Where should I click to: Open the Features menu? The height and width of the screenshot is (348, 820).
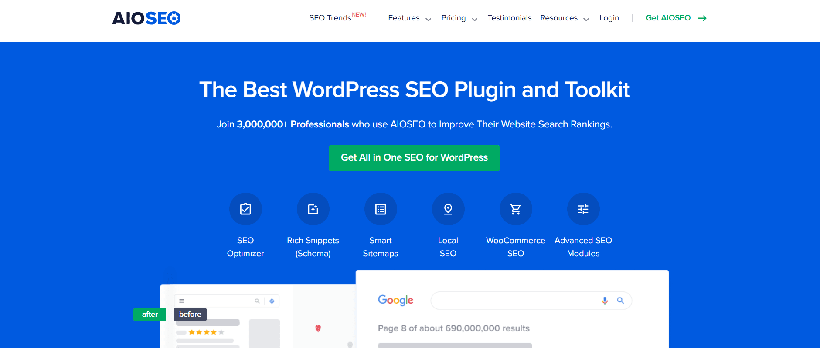tap(404, 18)
